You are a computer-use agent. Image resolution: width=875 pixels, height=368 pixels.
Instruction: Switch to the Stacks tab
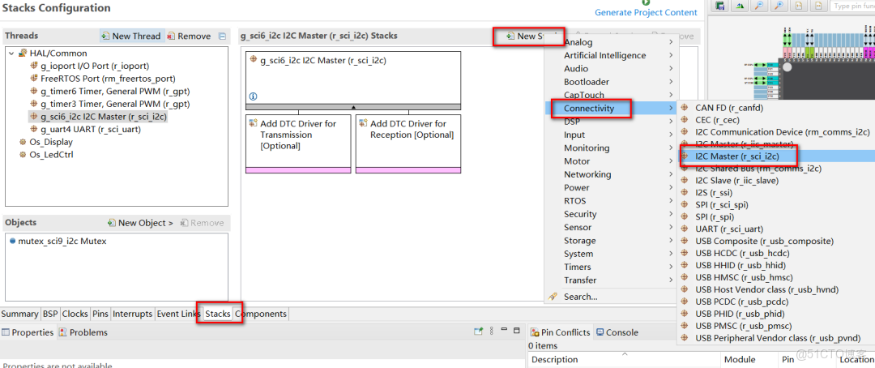218,314
